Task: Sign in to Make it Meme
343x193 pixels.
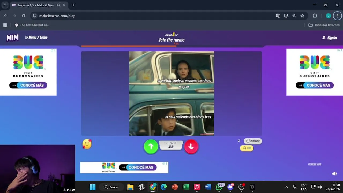Action: pyautogui.click(x=330, y=38)
